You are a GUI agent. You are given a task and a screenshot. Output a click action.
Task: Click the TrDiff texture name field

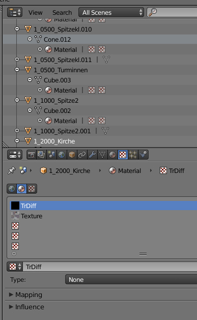tap(110, 267)
